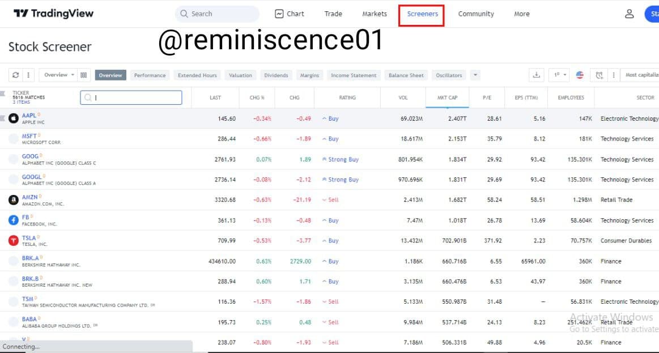Switch to the Valuation tab
659x353 pixels.
[240, 75]
